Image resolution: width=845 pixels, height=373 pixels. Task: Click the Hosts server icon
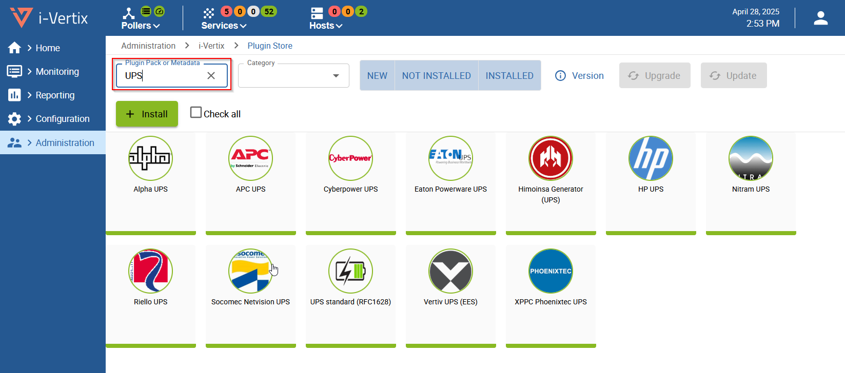(x=317, y=13)
